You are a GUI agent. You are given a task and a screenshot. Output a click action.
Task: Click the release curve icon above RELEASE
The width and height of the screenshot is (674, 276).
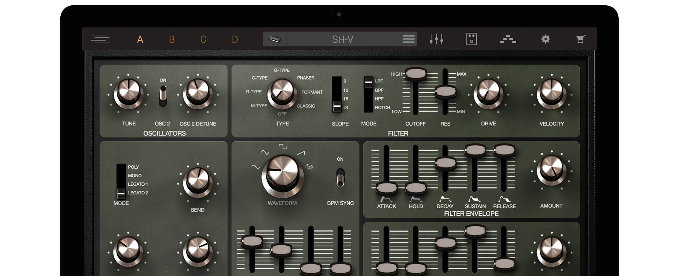point(504,199)
